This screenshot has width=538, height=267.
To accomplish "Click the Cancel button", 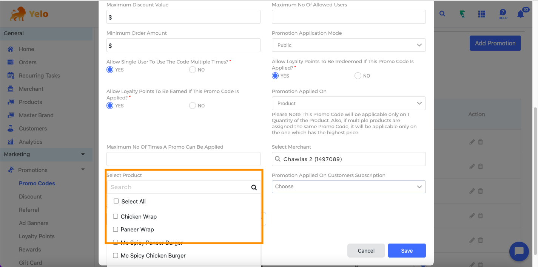I will point(366,251).
